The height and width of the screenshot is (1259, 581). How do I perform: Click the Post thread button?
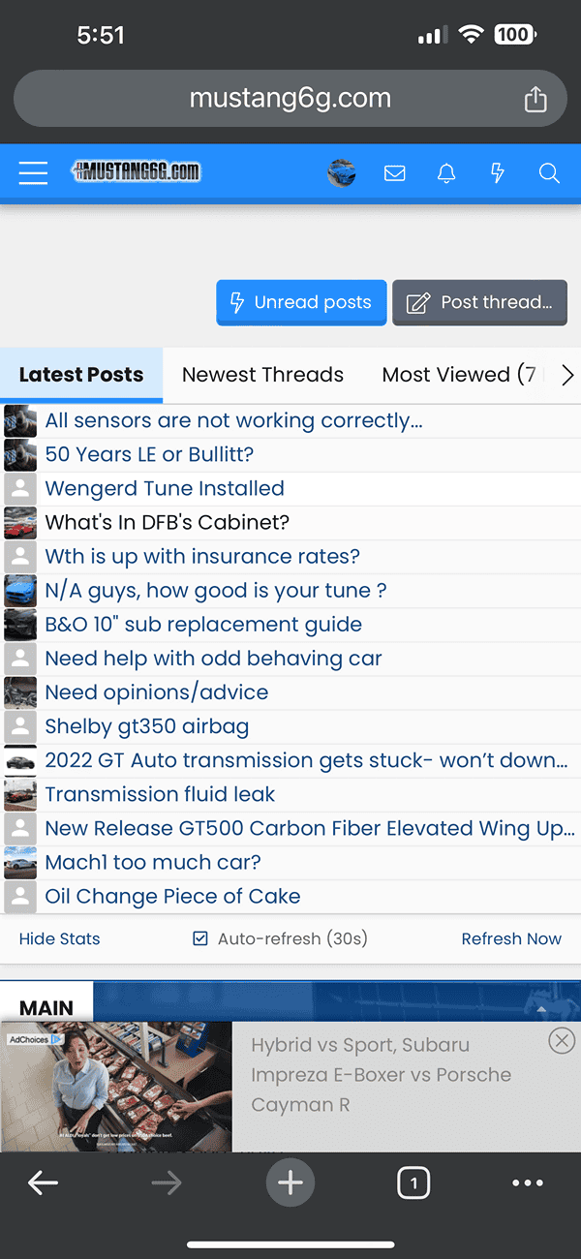coord(479,302)
